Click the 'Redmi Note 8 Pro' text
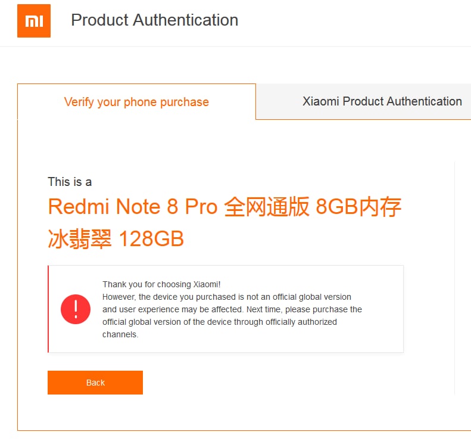Image resolution: width=471 pixels, height=441 pixels. pos(132,207)
